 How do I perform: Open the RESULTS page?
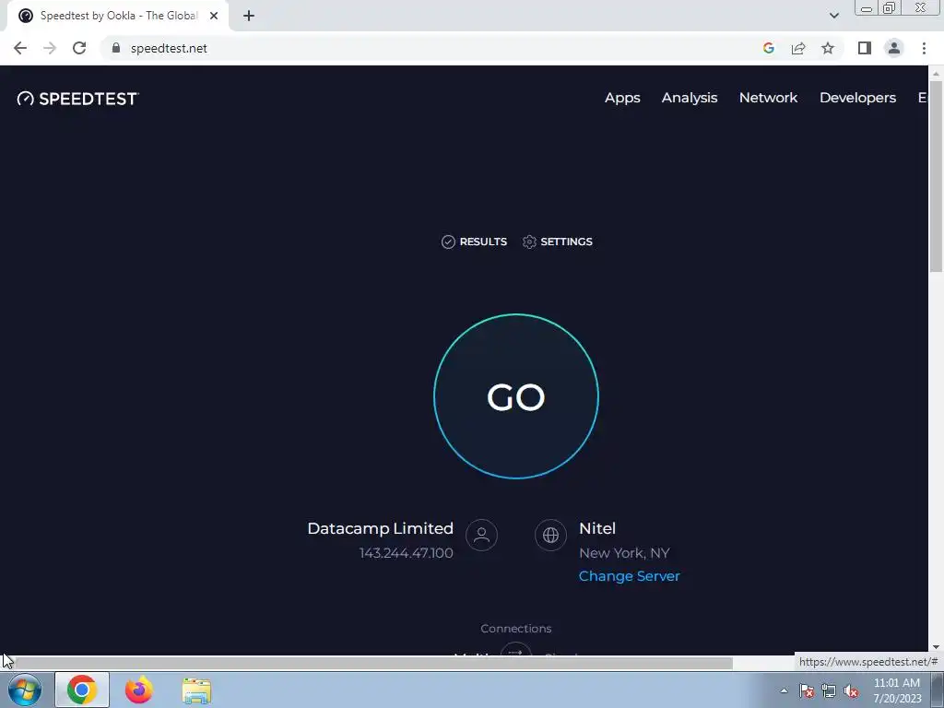475,242
